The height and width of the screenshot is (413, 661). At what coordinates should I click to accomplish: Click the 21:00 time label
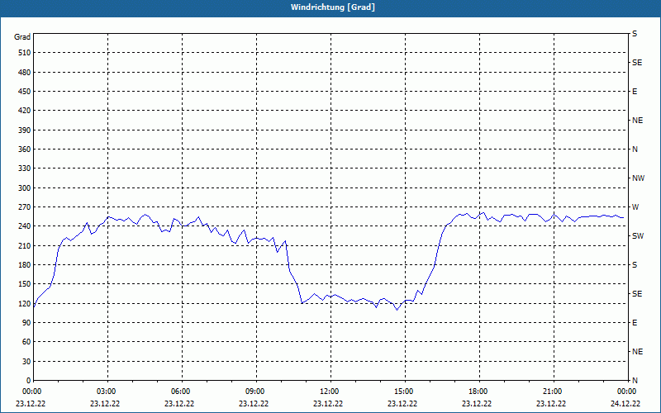pyautogui.click(x=552, y=392)
